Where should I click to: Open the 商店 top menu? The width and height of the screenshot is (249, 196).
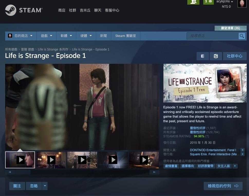coord(62,10)
